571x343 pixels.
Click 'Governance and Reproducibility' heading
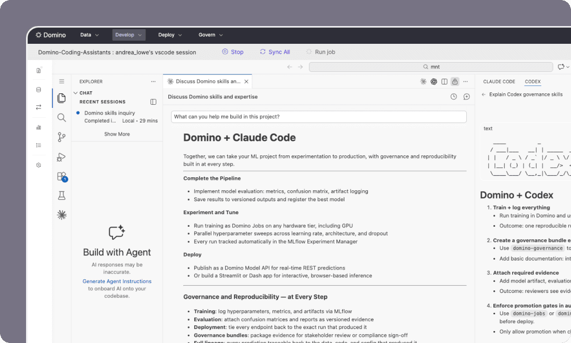pos(255,297)
